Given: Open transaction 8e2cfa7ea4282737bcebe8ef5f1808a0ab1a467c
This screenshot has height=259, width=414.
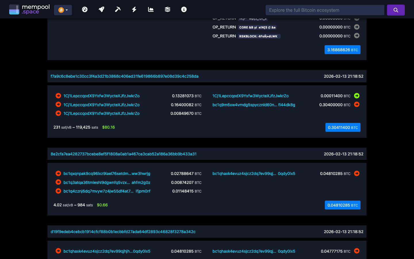Looking at the screenshot, I should (x=124, y=154).
